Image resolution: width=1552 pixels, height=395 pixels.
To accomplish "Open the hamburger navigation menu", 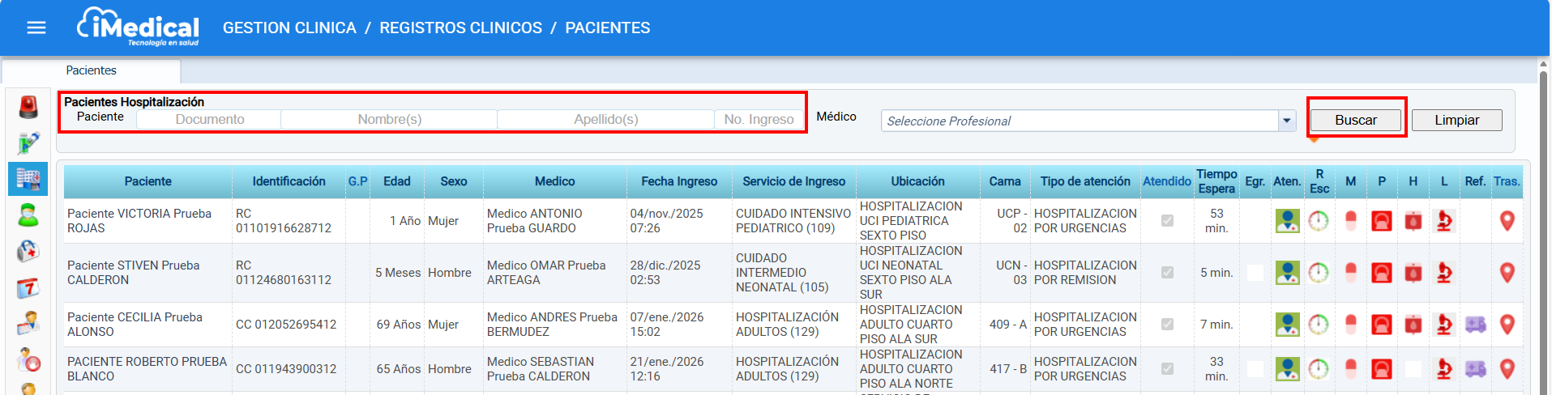I will (36, 28).
